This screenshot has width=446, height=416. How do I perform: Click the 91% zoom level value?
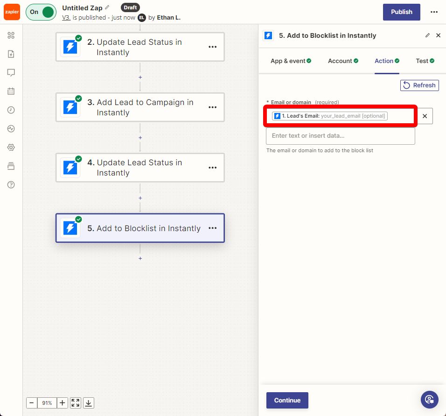click(47, 403)
